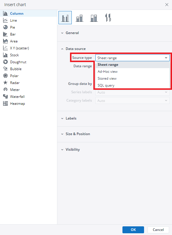Click the Area label in chart list
172x235 pixels.
pyautogui.click(x=14, y=41)
